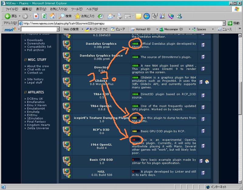Image resolution: width=243 pixels, height=190 pixels.
Task: Download TR64 D3D using disk icon
Action: [203, 96]
